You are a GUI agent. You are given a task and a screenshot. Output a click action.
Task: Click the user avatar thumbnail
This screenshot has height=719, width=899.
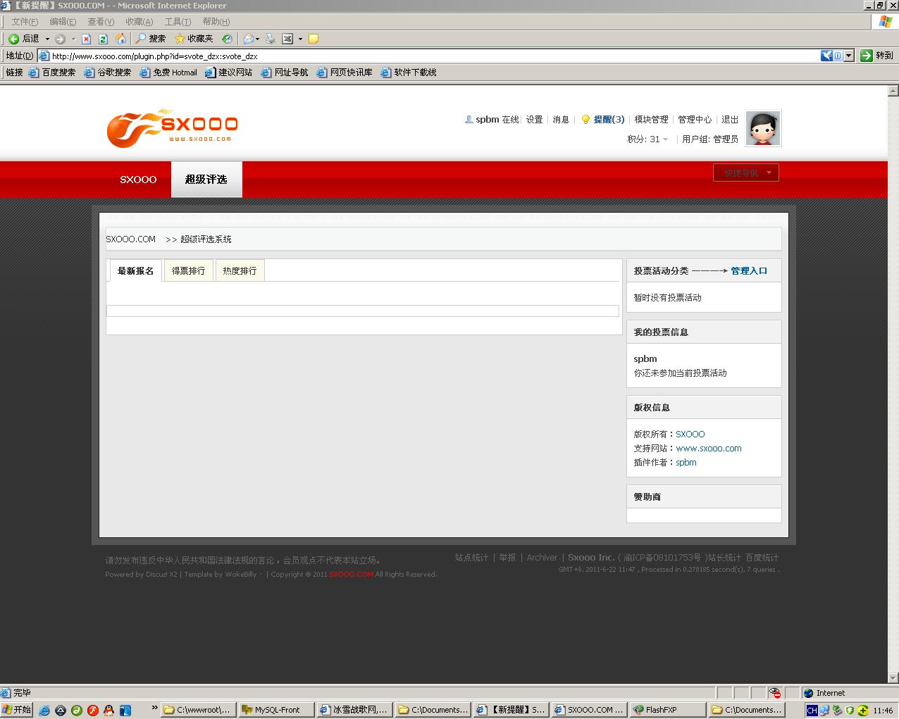click(x=763, y=128)
